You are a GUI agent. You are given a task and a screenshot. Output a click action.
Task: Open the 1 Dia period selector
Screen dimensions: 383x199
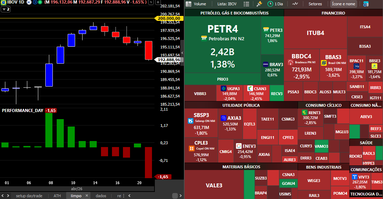point(275,4)
